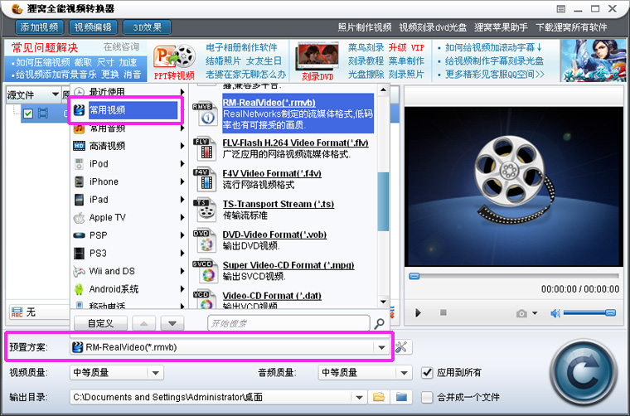The width and height of the screenshot is (630, 416).
Task: Open preset settings wrench icon
Action: [401, 347]
